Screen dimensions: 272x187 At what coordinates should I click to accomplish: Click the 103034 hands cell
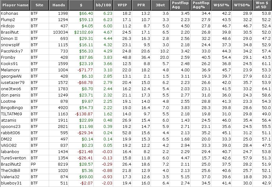61,32
